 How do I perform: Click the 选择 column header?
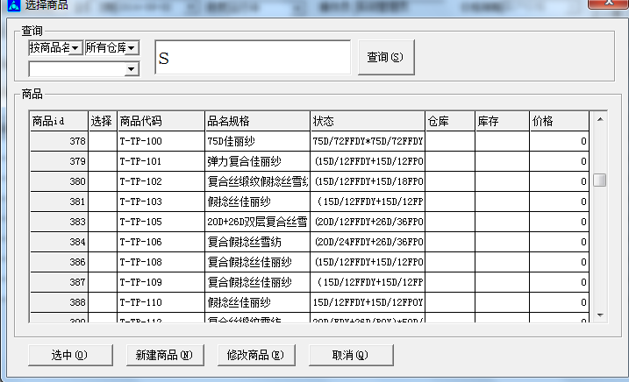point(103,121)
